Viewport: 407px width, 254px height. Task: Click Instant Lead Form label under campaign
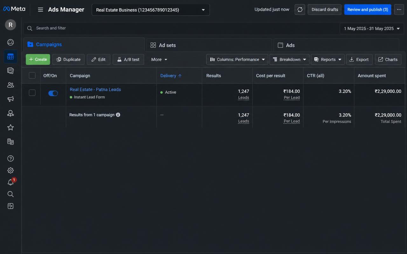tap(89, 97)
